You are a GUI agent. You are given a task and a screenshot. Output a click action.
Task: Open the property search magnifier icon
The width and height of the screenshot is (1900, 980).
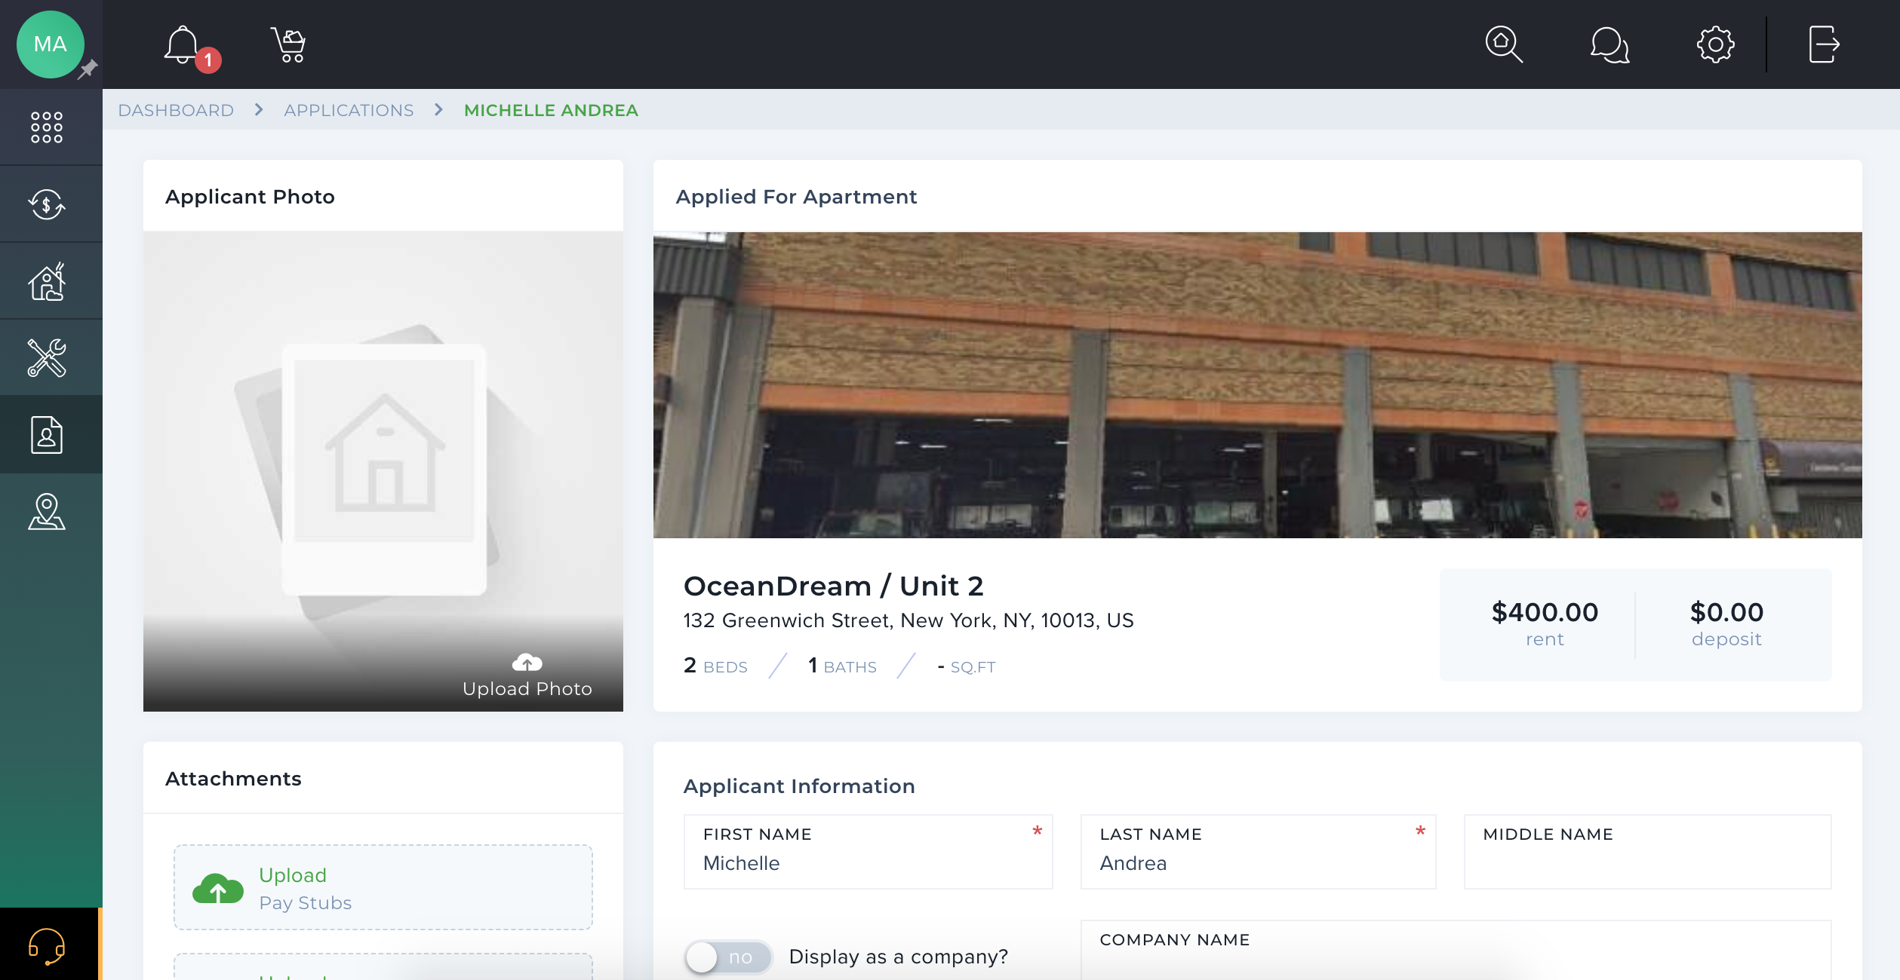coord(1504,44)
